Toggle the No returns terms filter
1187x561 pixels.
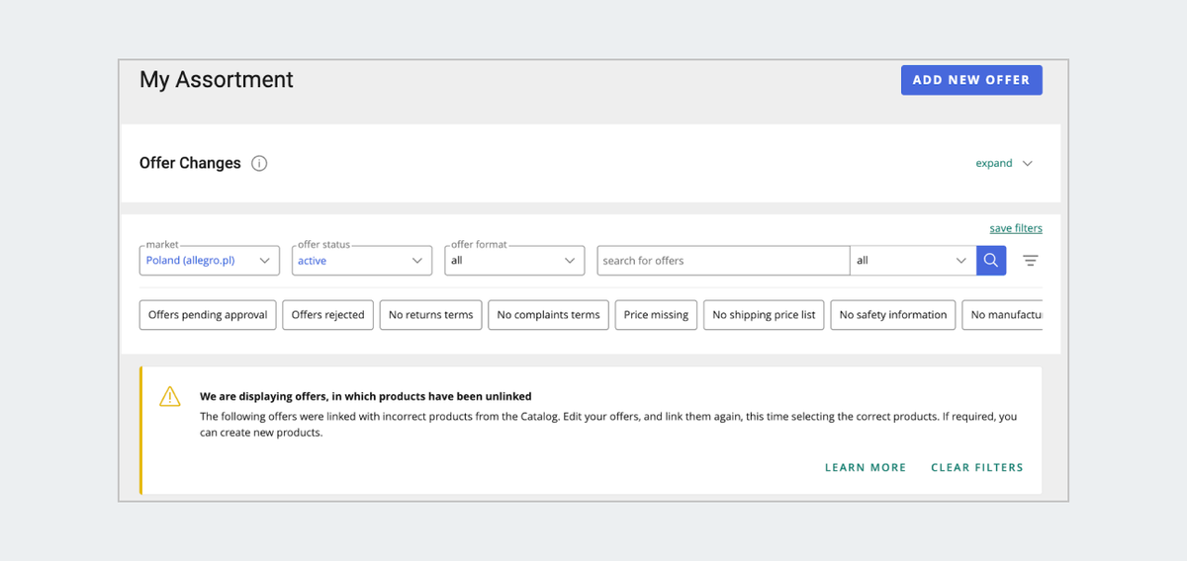pyautogui.click(x=431, y=315)
